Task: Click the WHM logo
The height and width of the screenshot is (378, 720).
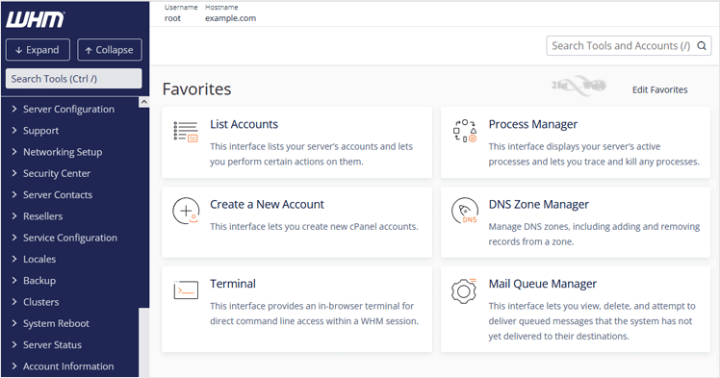Action: point(36,20)
